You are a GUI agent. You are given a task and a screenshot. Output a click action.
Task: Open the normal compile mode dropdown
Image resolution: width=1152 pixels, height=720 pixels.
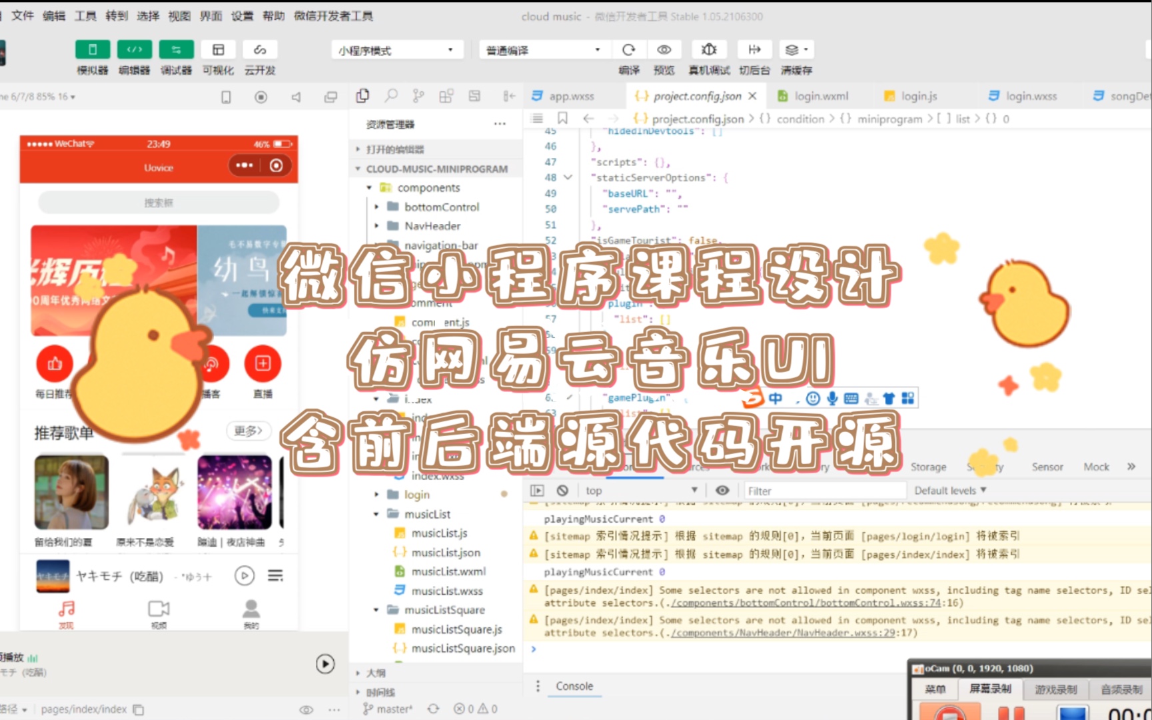point(543,50)
